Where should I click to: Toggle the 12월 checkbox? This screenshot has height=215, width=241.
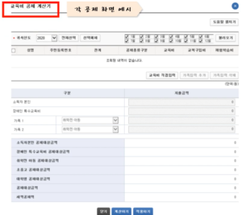[x=201, y=41]
